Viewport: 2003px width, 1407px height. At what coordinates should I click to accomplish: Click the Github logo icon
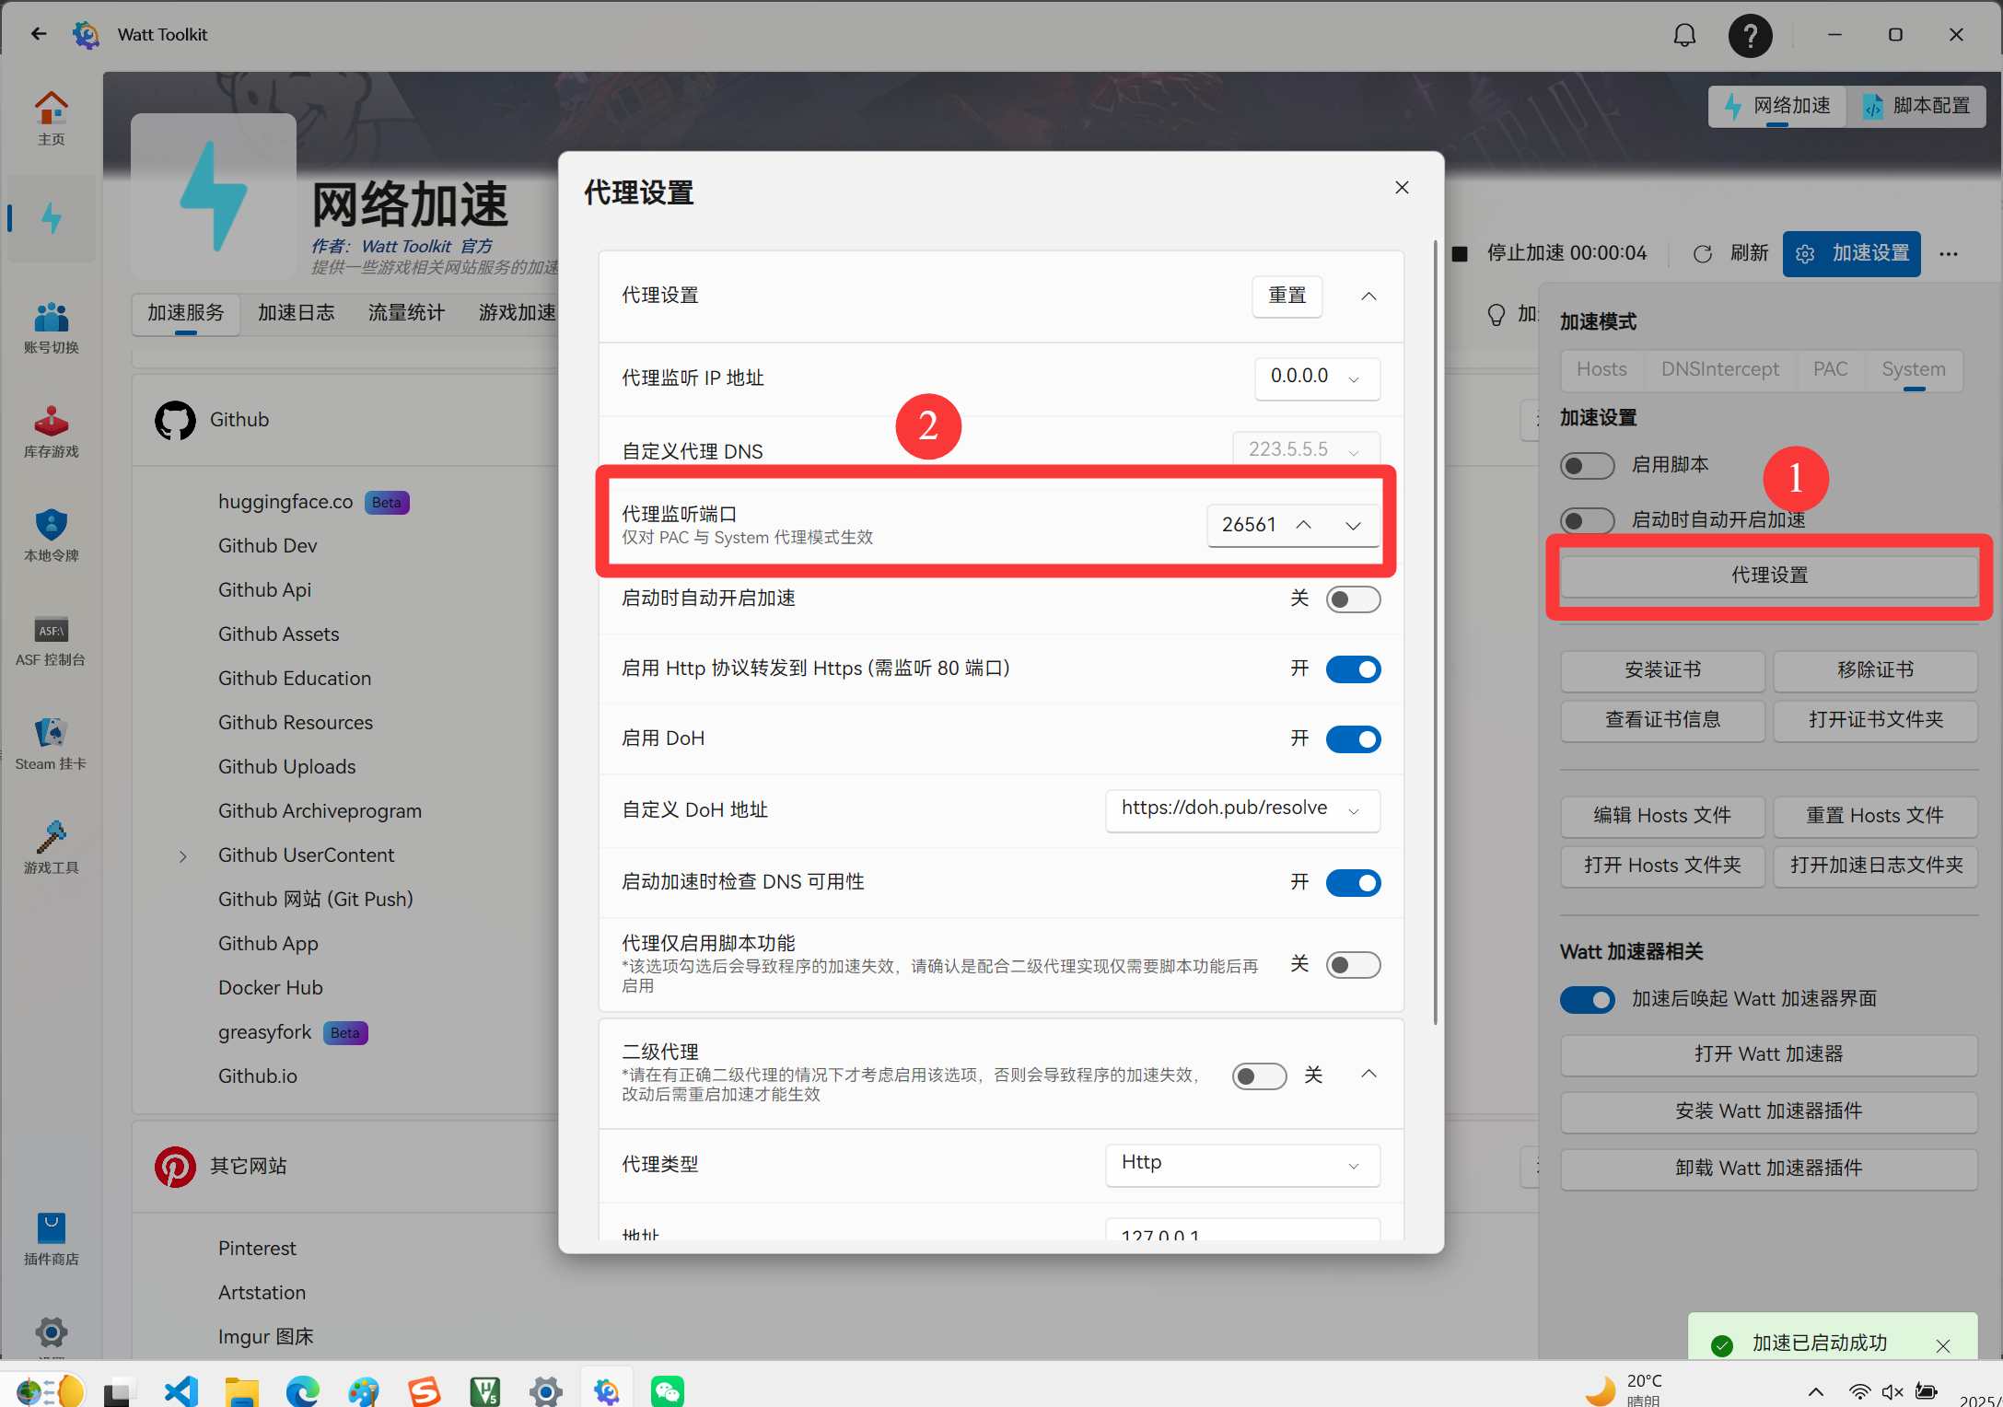point(175,420)
